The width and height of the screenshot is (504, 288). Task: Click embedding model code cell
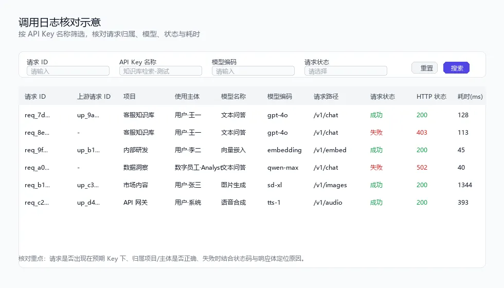(x=284, y=150)
